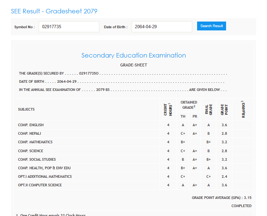Select the COMP. ENGLISH subject row
Screen dimensions: 267x216
[x=31, y=125]
